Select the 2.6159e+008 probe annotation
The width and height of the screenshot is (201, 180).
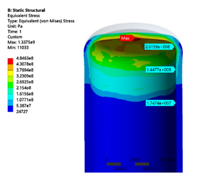[x=160, y=47]
